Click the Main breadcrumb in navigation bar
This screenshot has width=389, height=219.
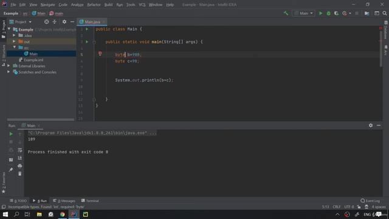[39, 13]
